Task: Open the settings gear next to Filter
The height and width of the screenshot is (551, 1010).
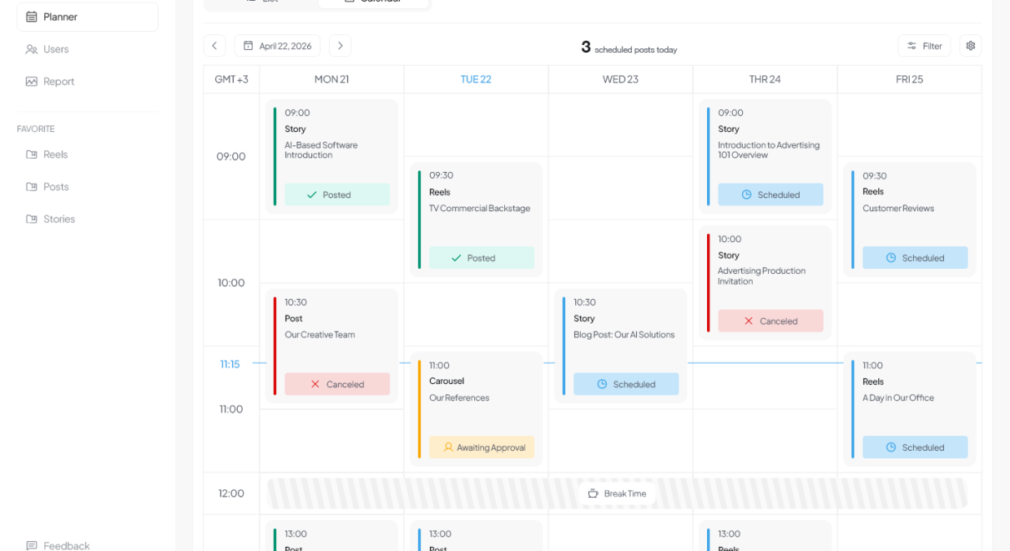Action: pos(970,46)
